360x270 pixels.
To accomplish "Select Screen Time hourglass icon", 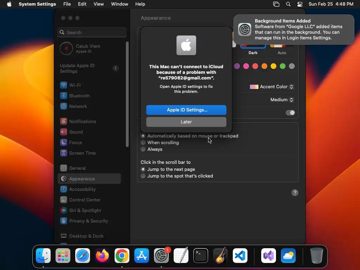I will click(x=64, y=153).
